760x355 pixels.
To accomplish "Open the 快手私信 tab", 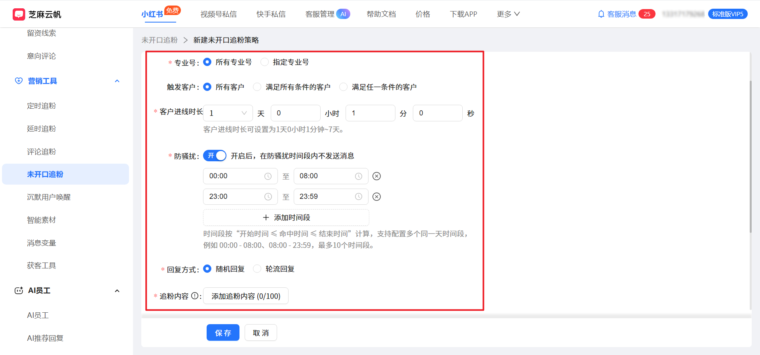I will pyautogui.click(x=271, y=14).
